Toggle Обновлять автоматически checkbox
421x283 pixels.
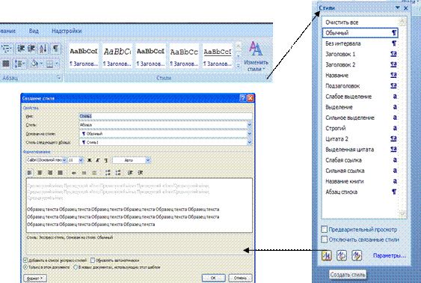[93, 260]
